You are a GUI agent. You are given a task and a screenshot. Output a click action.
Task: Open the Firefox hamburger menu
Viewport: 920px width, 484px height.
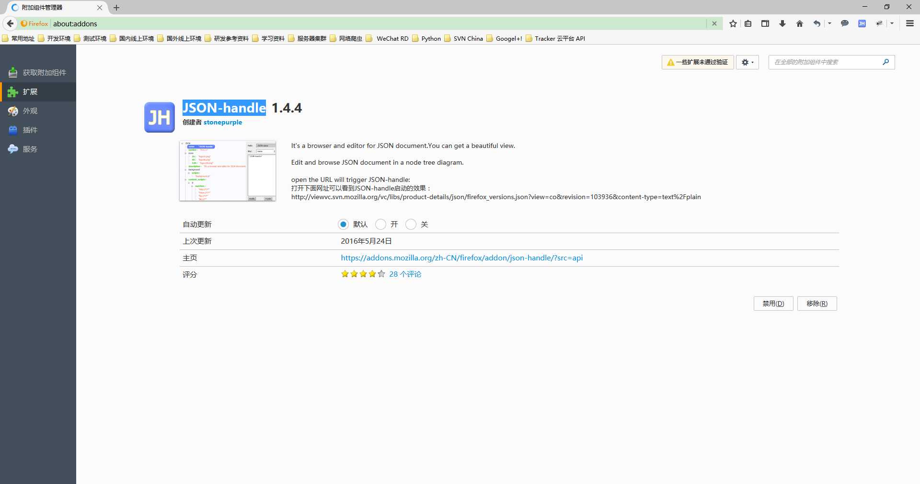tap(909, 23)
